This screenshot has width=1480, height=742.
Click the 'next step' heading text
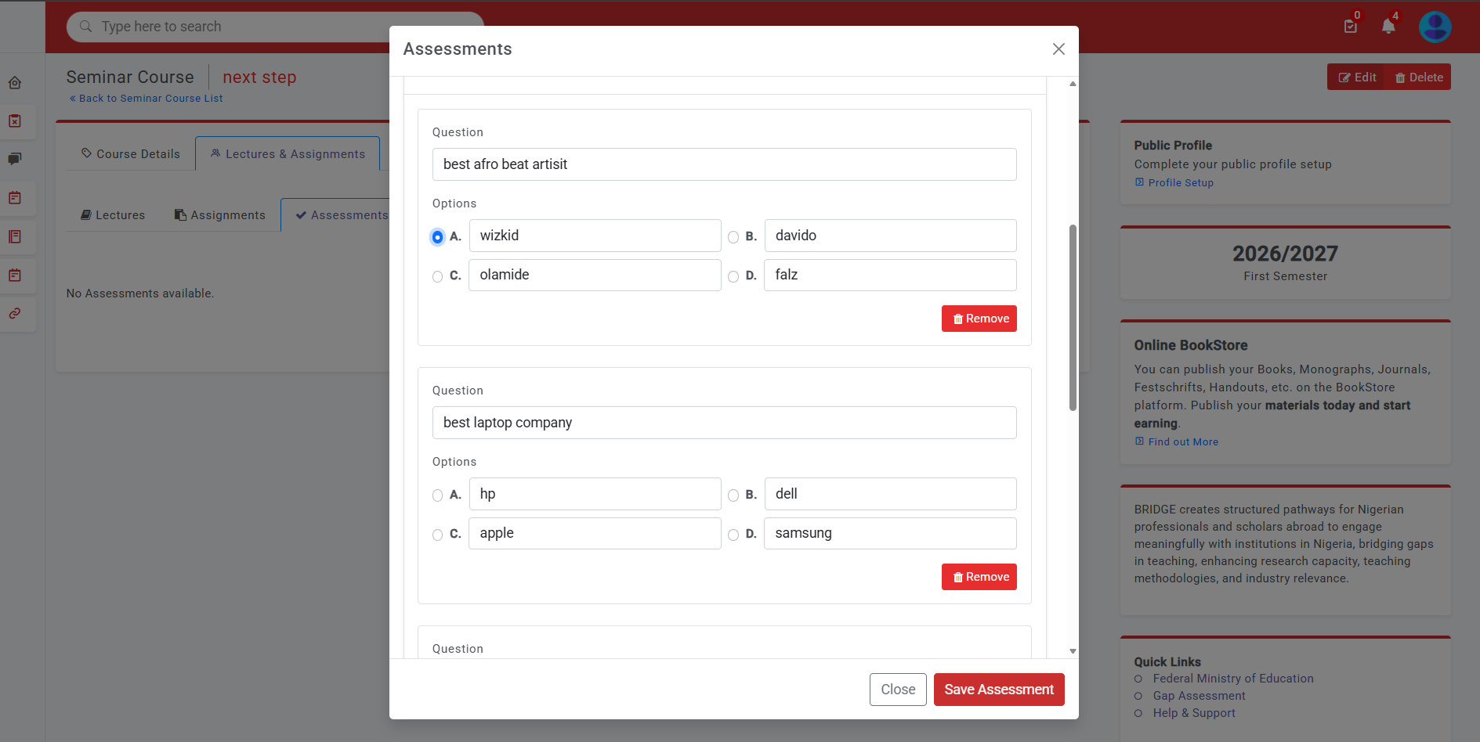pyautogui.click(x=259, y=77)
